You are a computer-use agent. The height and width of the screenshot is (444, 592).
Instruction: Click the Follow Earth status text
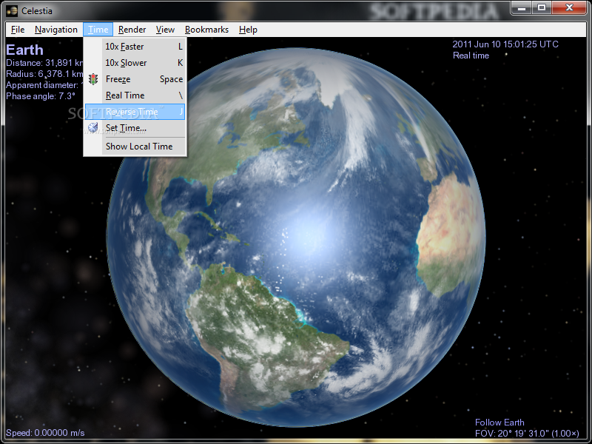click(x=499, y=423)
